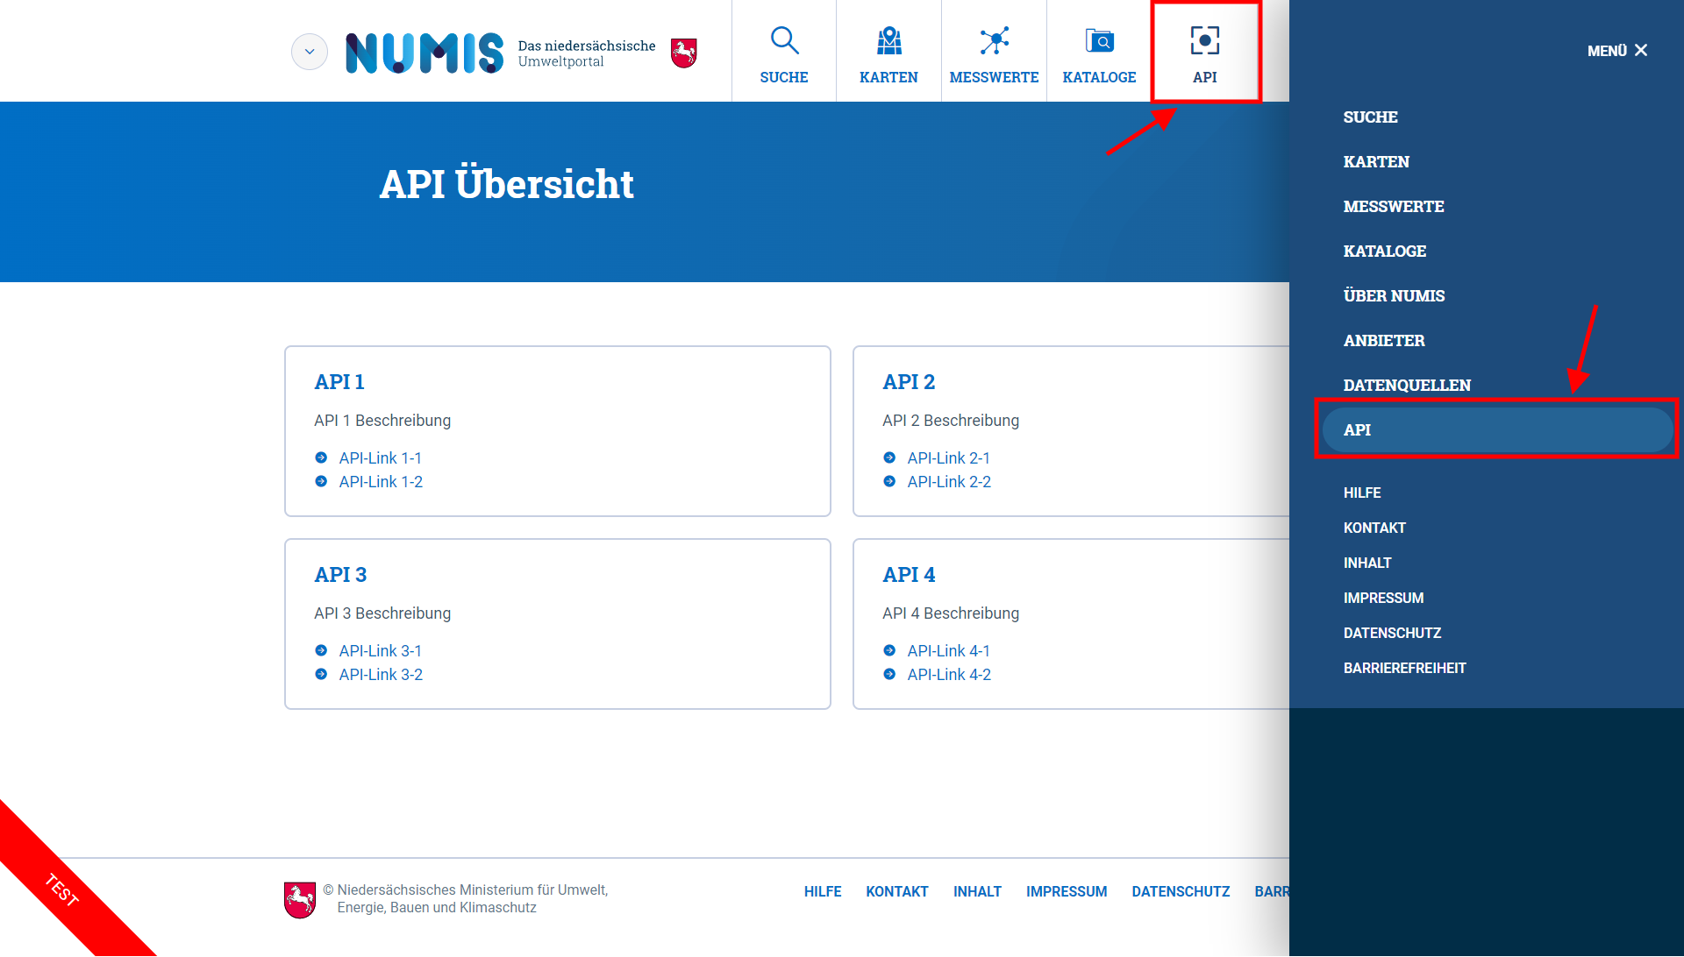
Task: Select the Suche magnifier icon
Action: 783,40
